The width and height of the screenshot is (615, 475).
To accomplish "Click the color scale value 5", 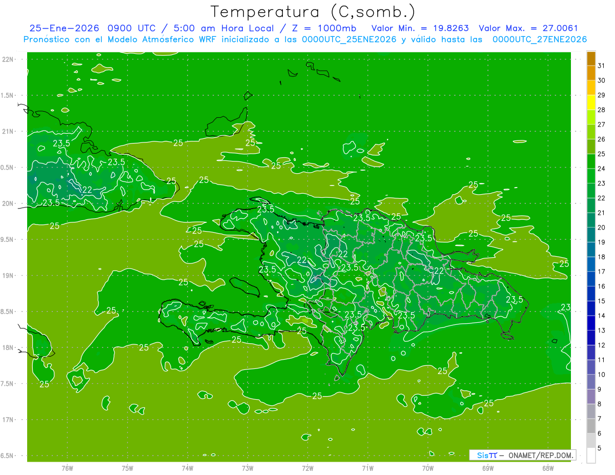I will pyautogui.click(x=600, y=448).
